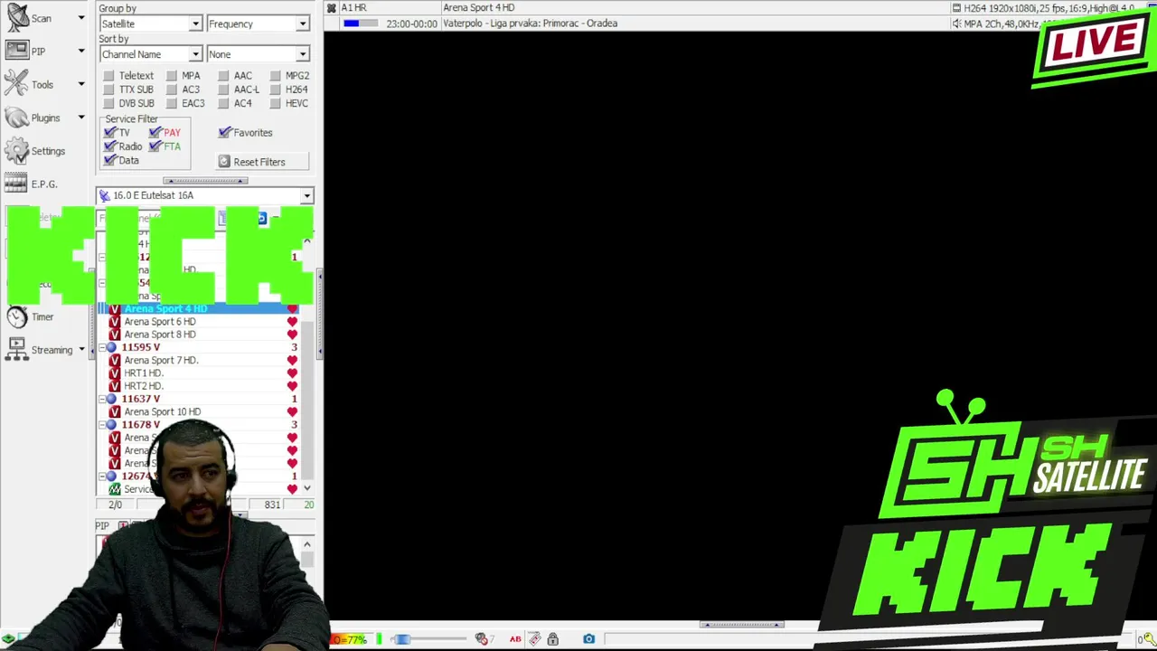Click the camera snapshot icon
This screenshot has width=1157, height=651.
588,639
